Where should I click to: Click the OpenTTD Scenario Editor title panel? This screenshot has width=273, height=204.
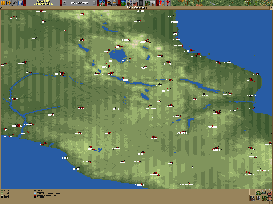pos(43,3)
